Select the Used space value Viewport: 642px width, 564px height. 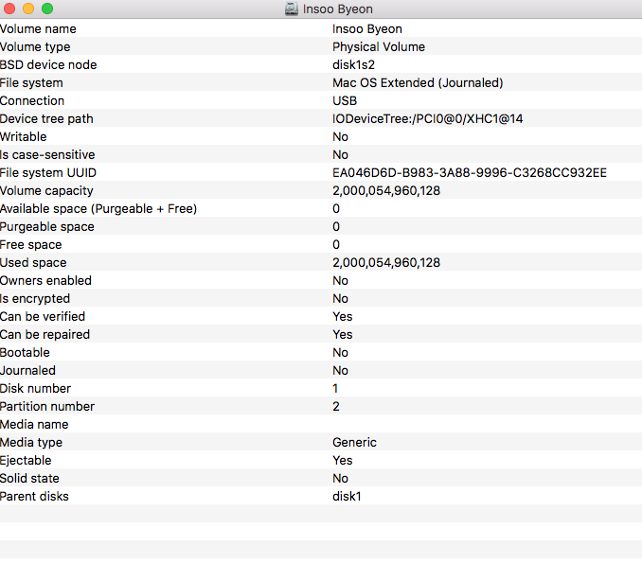[x=385, y=263]
